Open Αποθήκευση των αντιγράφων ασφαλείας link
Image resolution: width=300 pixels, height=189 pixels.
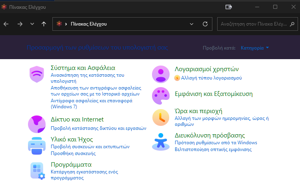coord(96,91)
